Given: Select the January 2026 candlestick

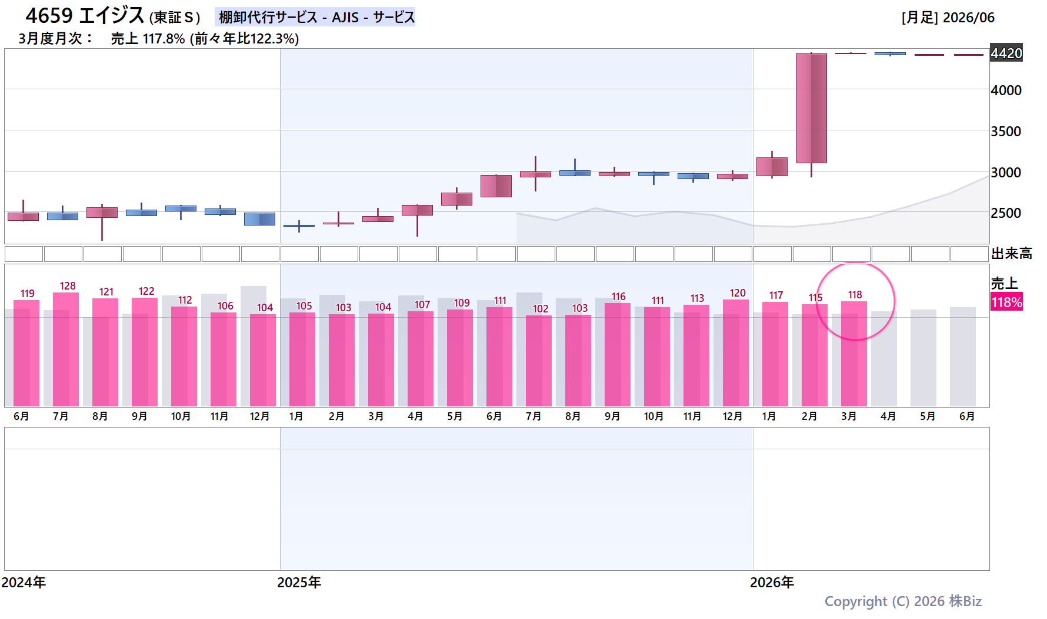Looking at the screenshot, I should (x=772, y=166).
